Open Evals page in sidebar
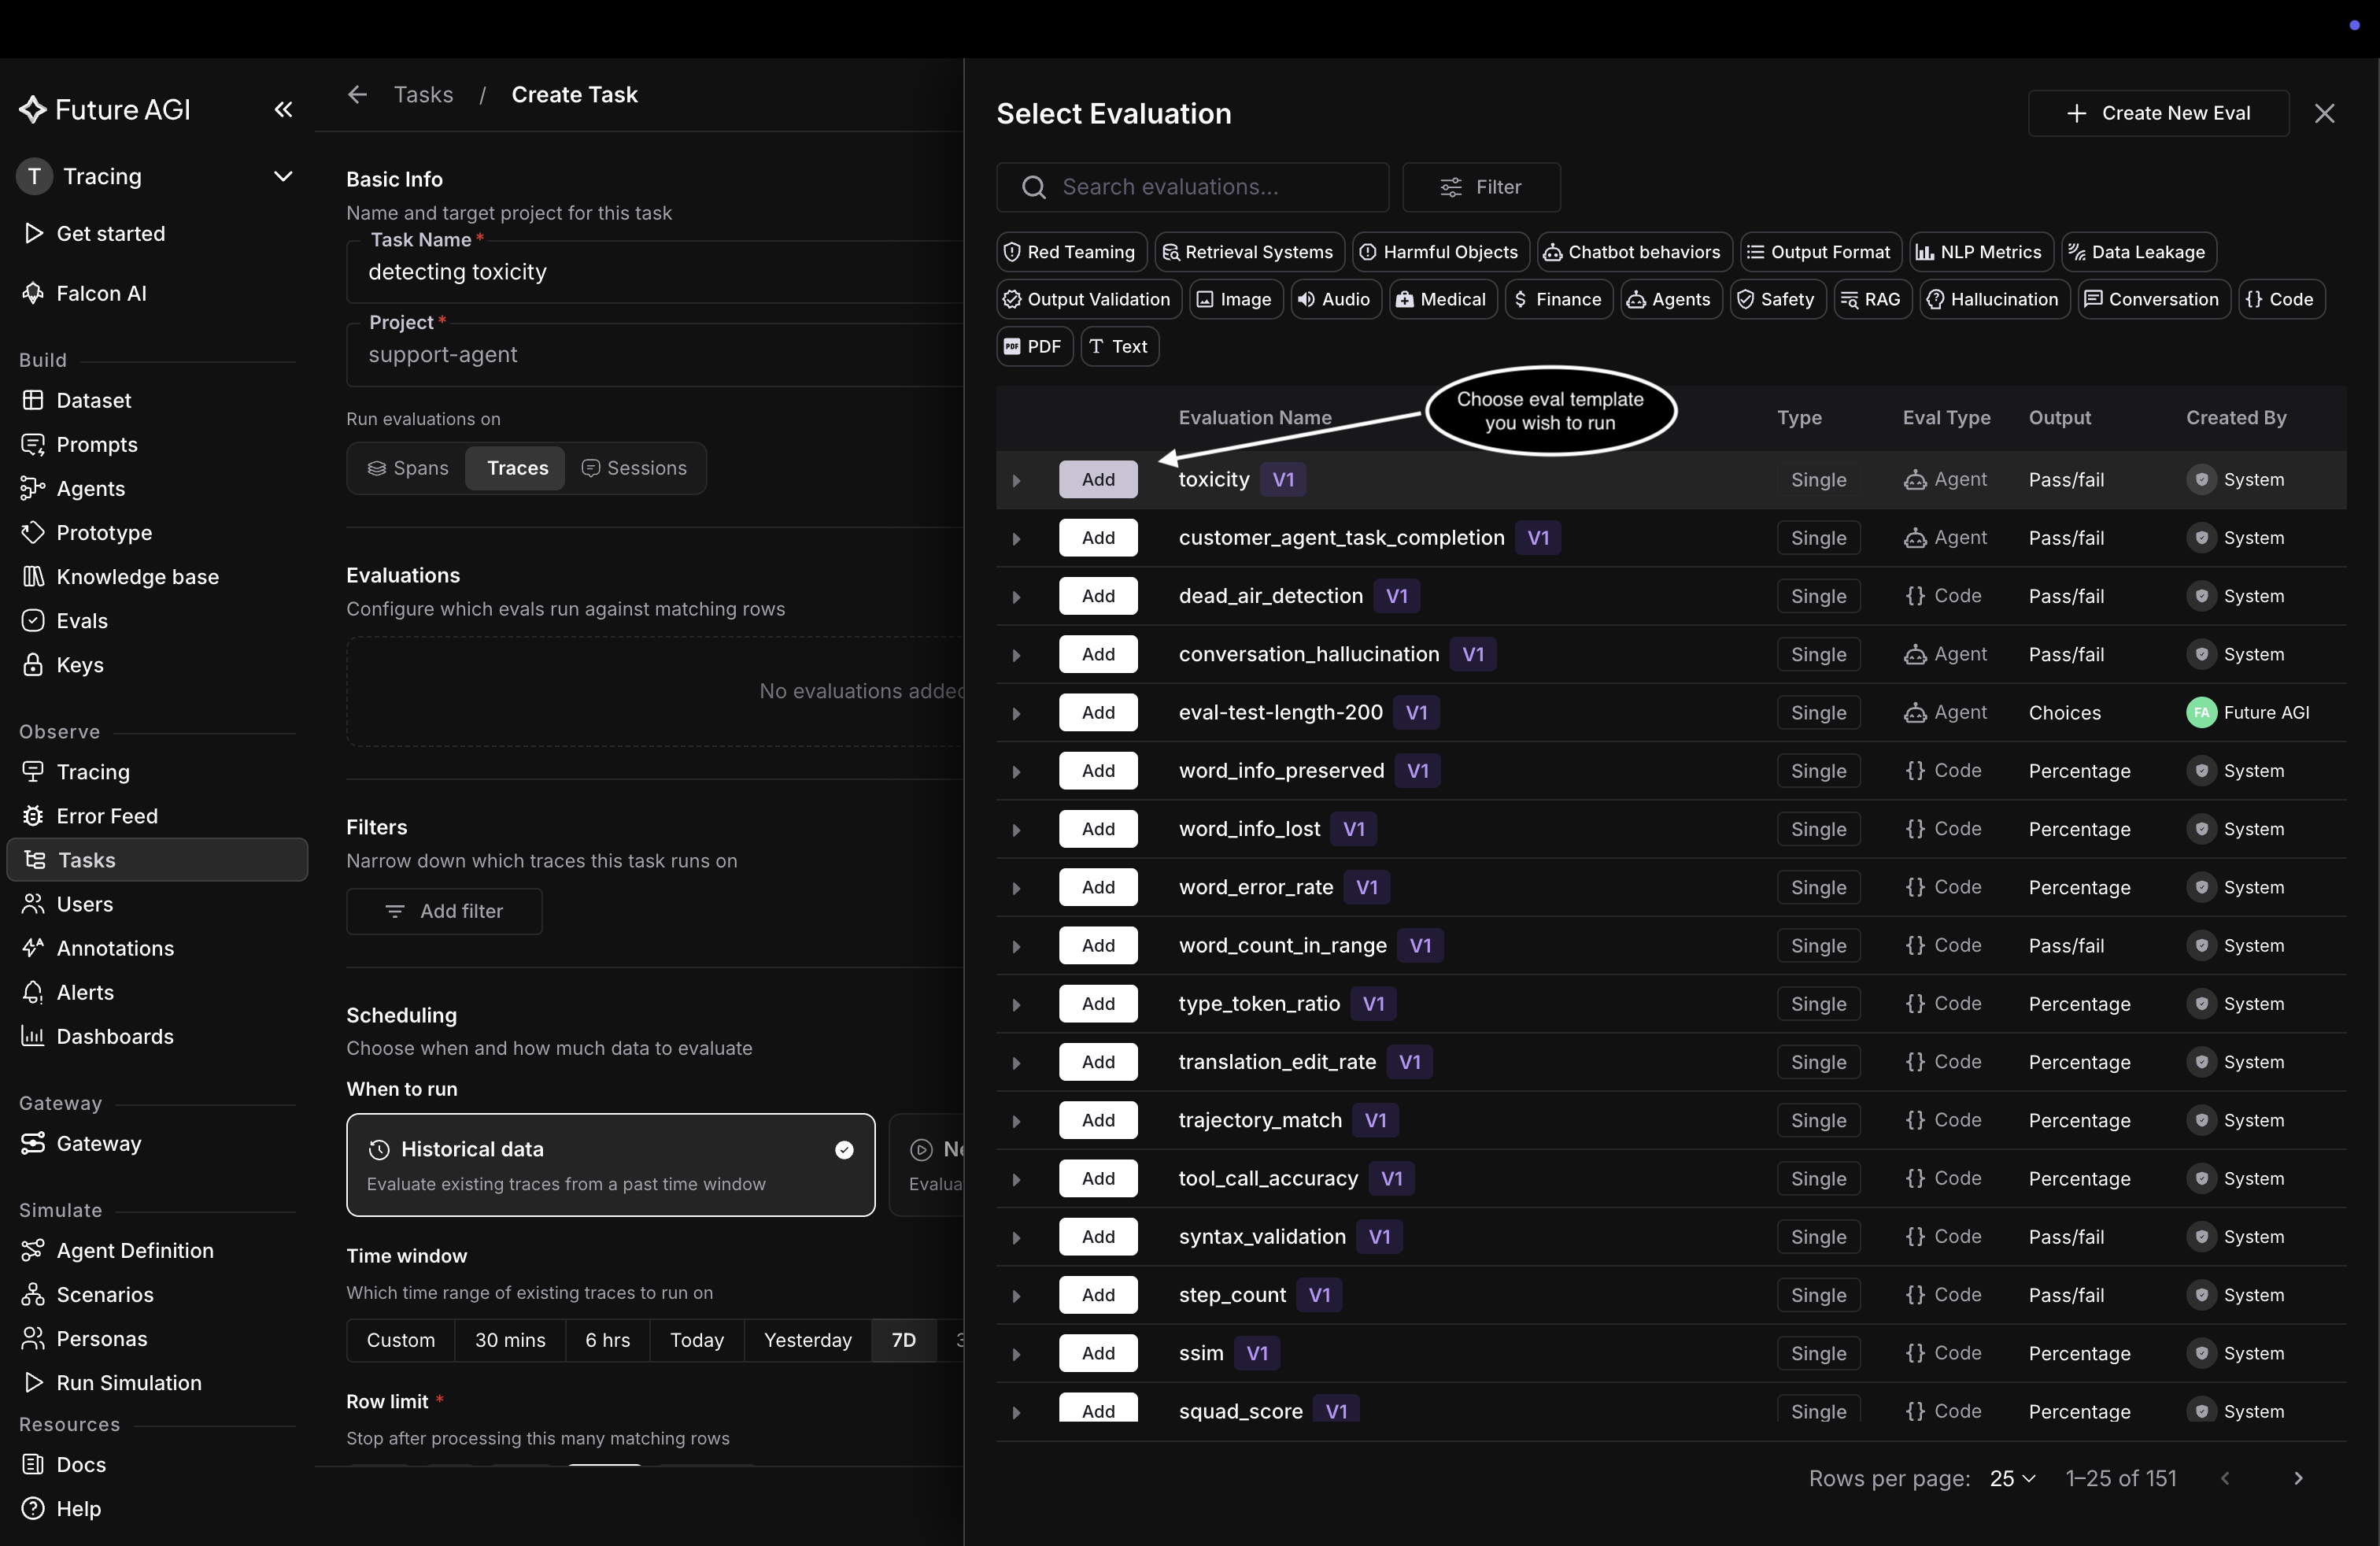2380x1546 pixels. click(x=81, y=620)
